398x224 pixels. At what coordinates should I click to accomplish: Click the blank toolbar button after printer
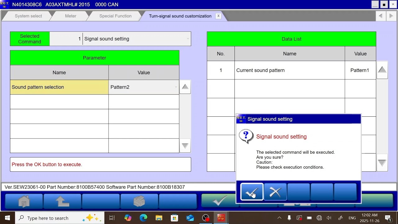click(x=178, y=202)
